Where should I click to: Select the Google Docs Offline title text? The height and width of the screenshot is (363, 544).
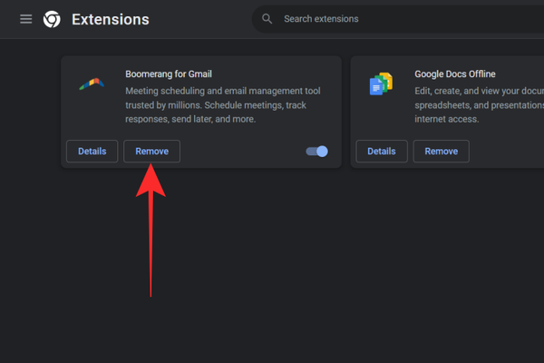pyautogui.click(x=455, y=74)
